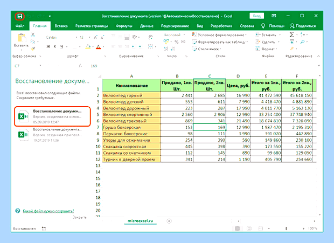This screenshot has width=334, height=243.
Task: Expand Условное форматирование dropdown
Action: [219, 35]
